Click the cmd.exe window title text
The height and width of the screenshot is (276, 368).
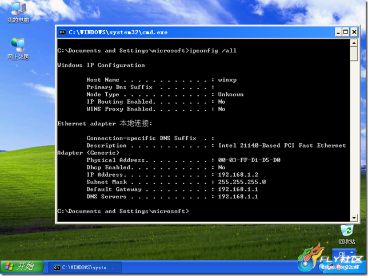tap(118, 33)
